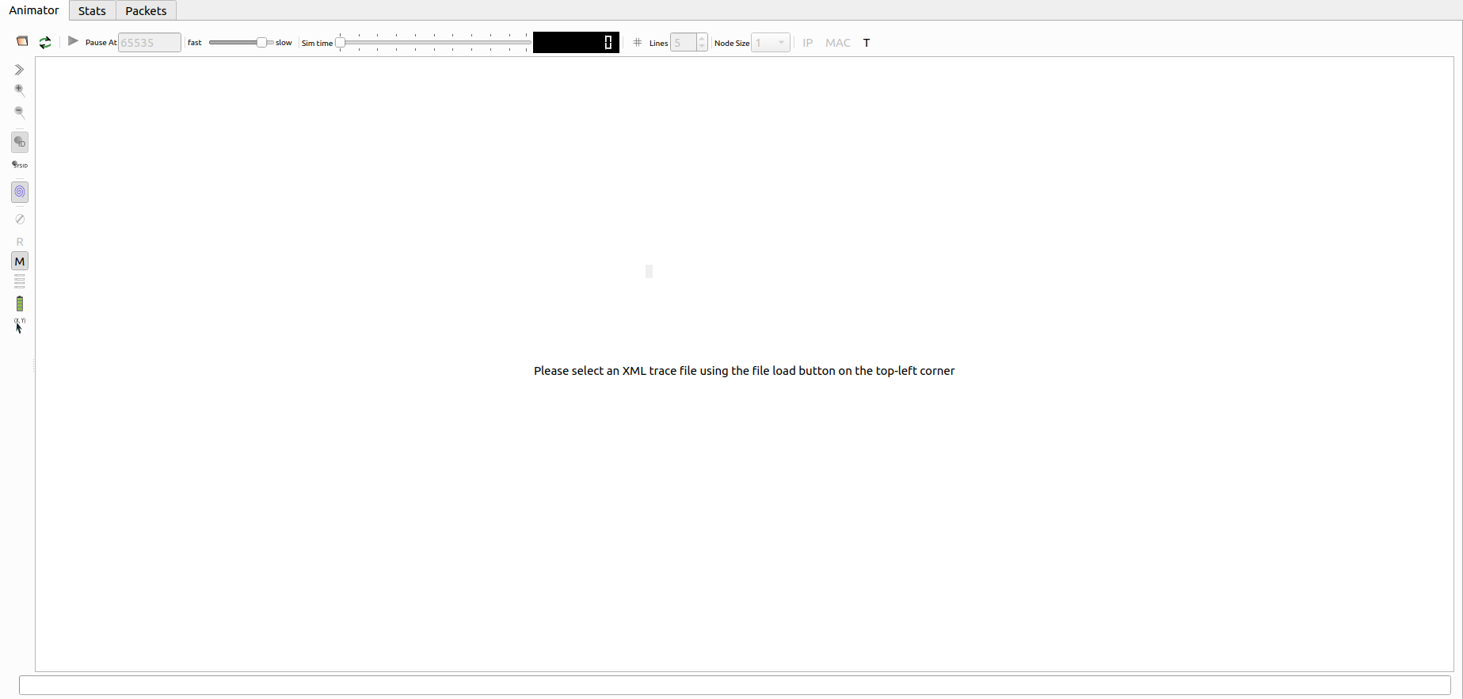The height and width of the screenshot is (699, 1463).
Task: Click the fast-slow animation speed slider
Action: [x=241, y=43]
